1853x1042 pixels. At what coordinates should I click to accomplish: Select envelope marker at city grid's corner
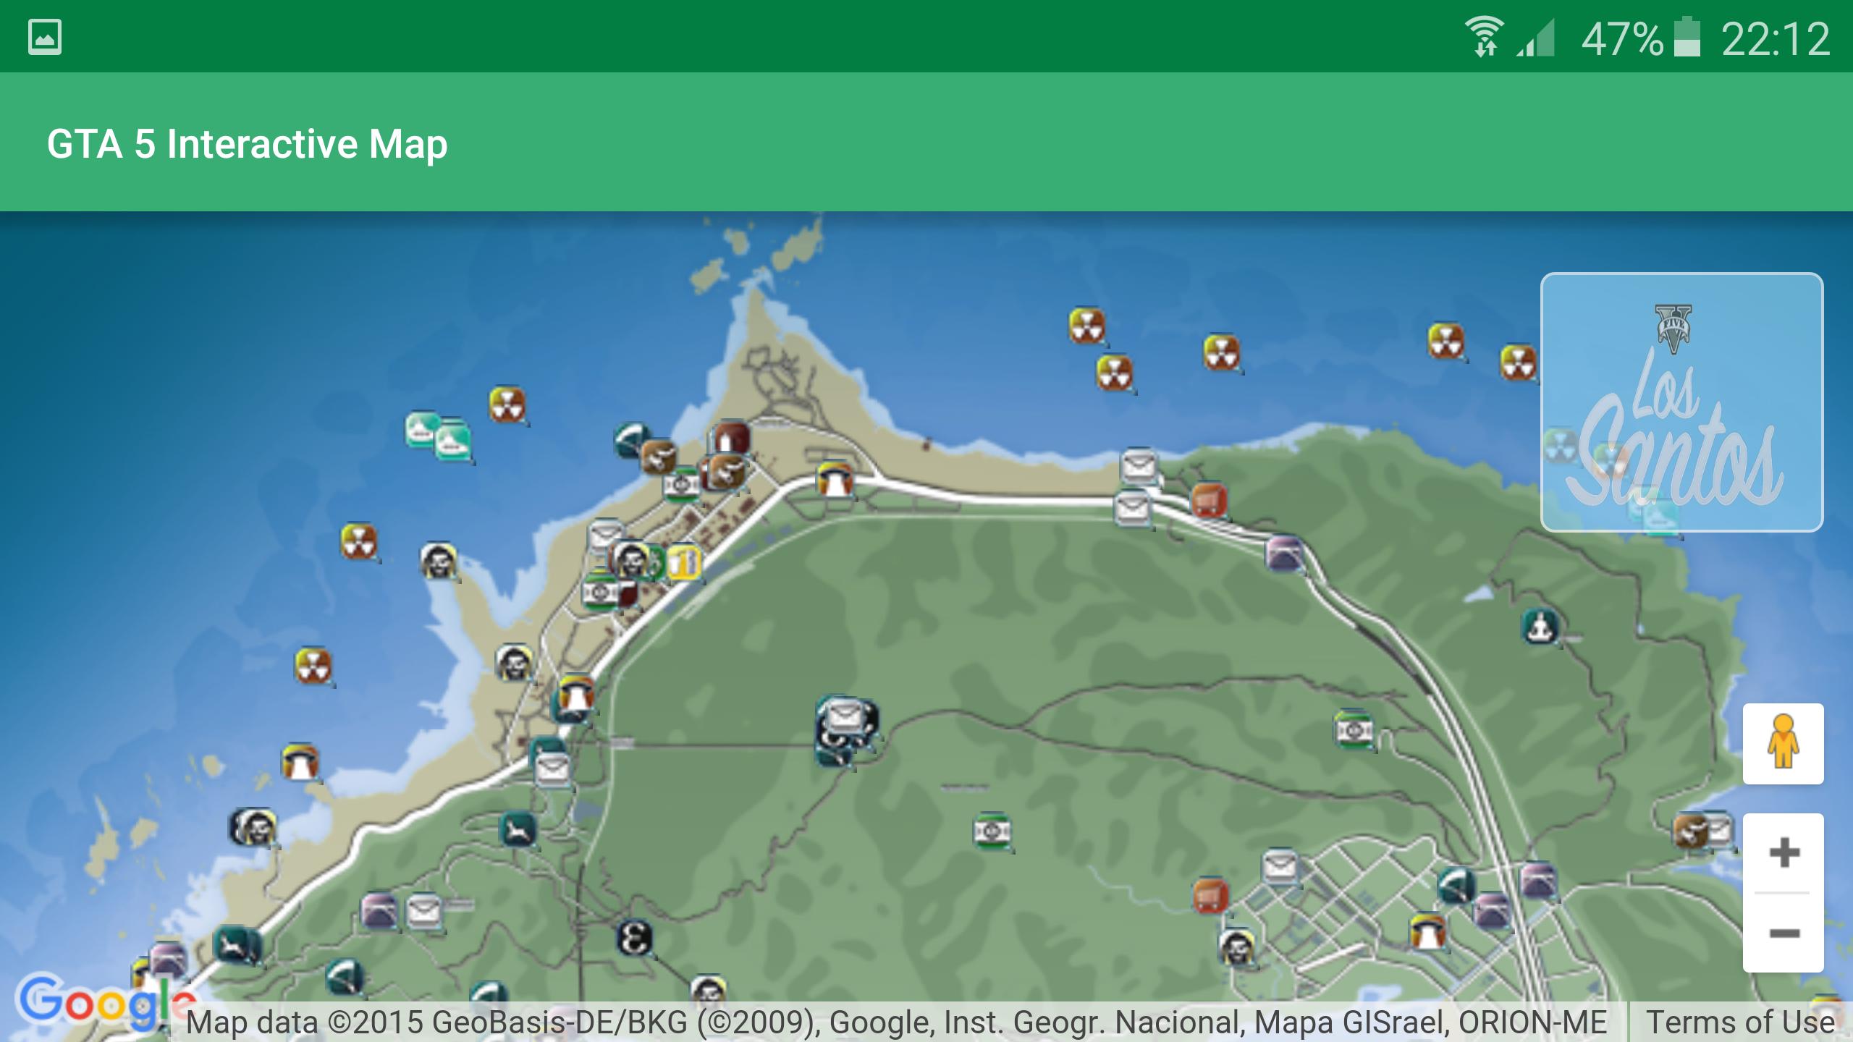[x=1280, y=866]
